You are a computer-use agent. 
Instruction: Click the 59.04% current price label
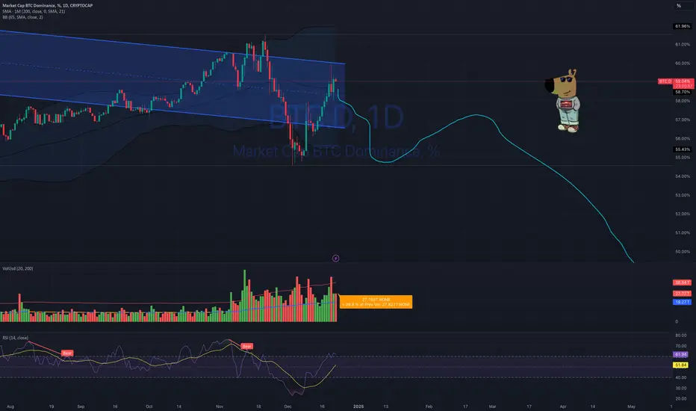pos(683,81)
